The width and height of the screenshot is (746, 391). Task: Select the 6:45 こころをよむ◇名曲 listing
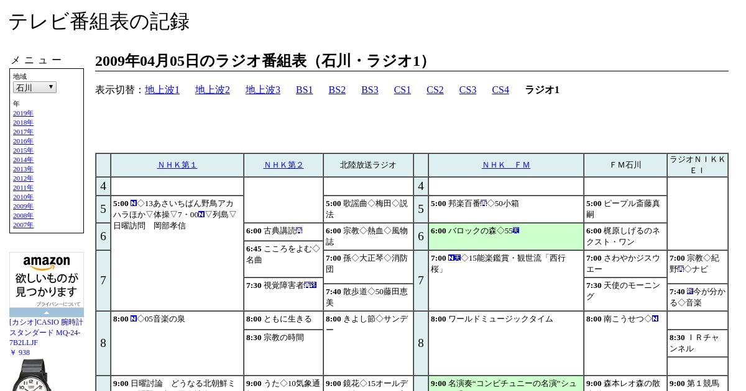pyautogui.click(x=283, y=259)
